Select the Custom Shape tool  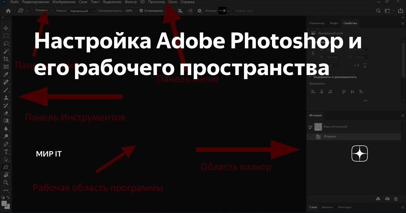pos(6,167)
